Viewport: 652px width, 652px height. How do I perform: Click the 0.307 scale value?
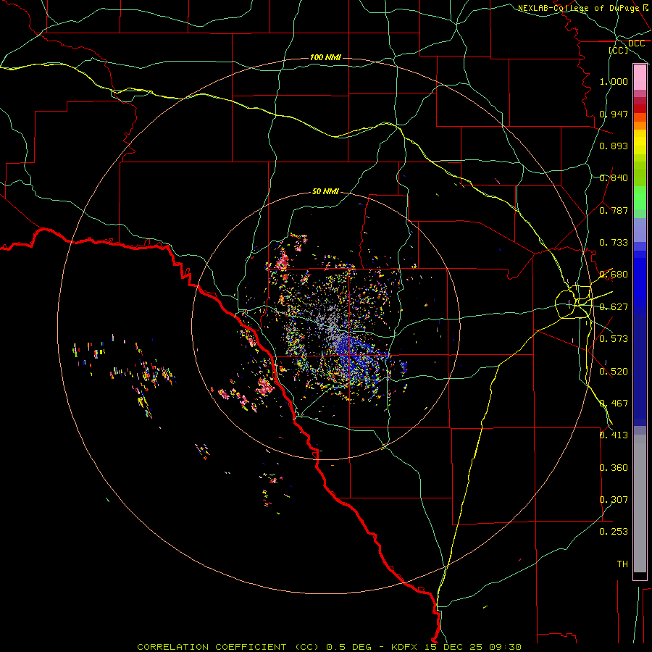coord(614,500)
